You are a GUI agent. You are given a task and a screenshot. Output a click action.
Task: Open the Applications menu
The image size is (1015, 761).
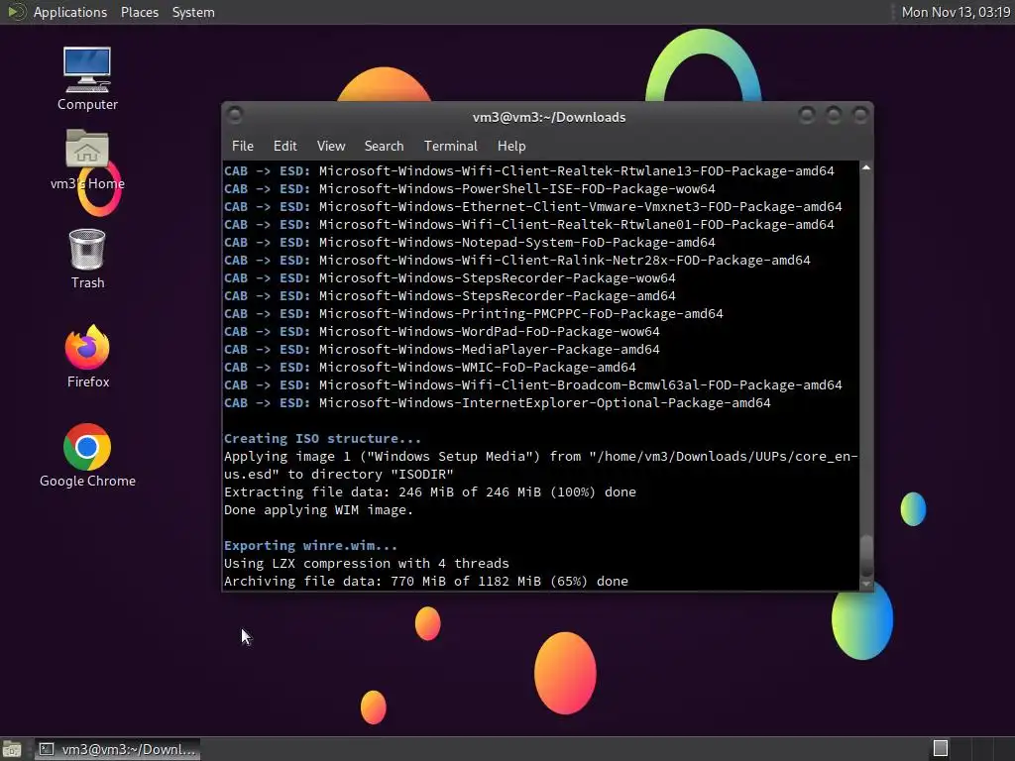70,12
